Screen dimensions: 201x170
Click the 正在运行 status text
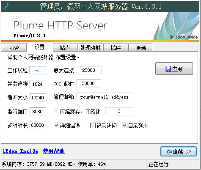click(158, 164)
